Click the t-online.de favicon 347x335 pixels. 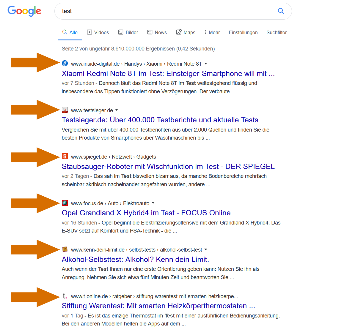(x=65, y=296)
